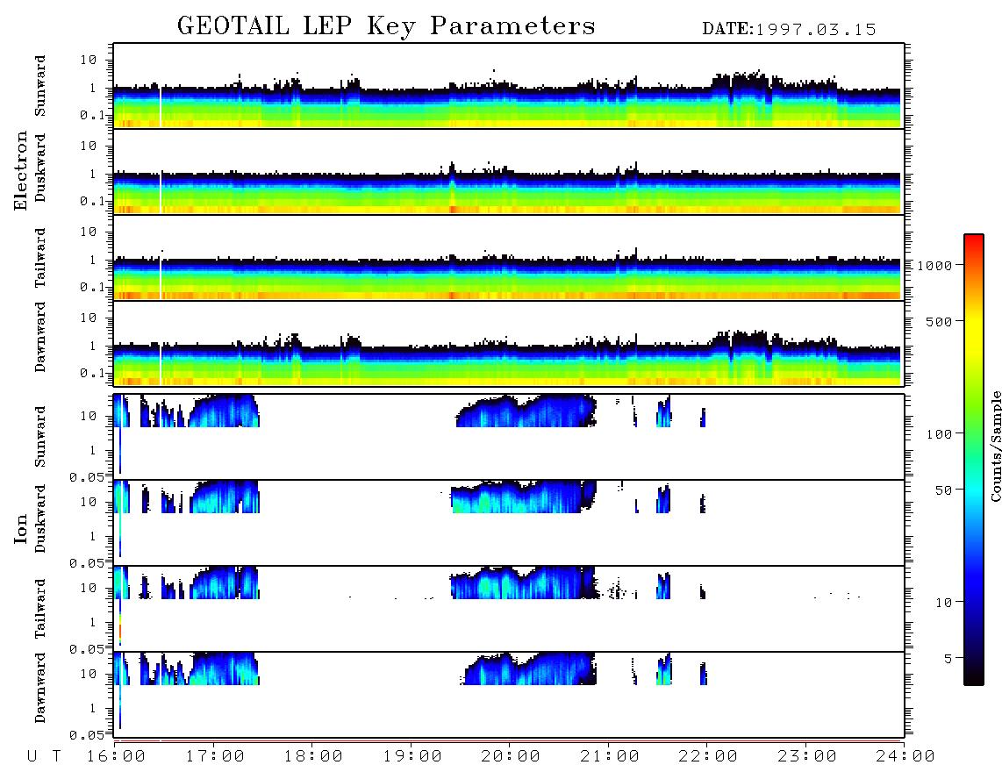Click the black bottom of the color bar

tap(974, 679)
